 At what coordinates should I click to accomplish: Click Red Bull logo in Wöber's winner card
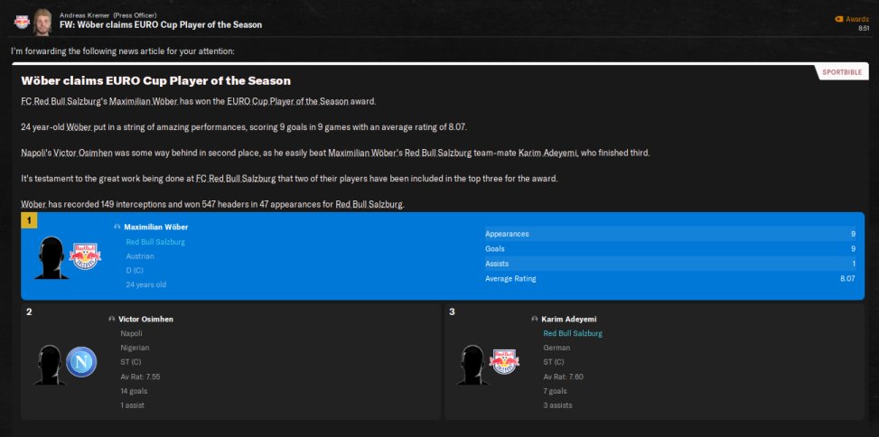click(86, 257)
